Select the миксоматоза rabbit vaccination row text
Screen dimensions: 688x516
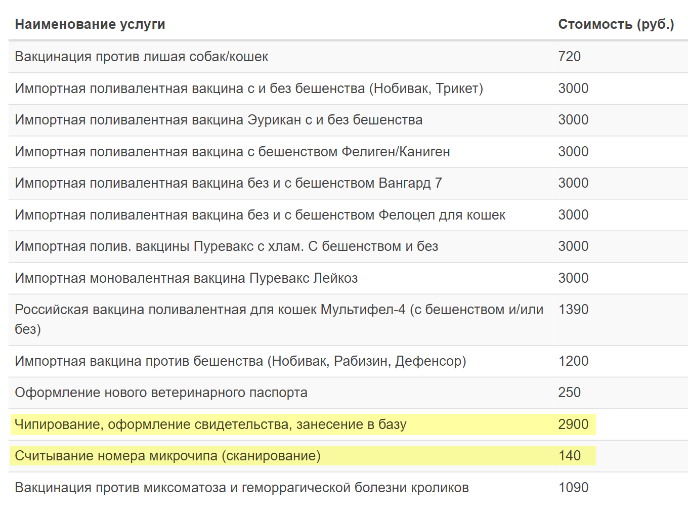coord(242,488)
